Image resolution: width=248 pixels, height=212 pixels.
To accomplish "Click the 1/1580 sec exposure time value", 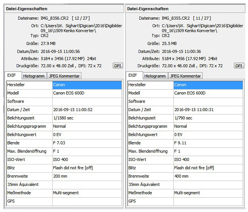I will click(x=66, y=118).
